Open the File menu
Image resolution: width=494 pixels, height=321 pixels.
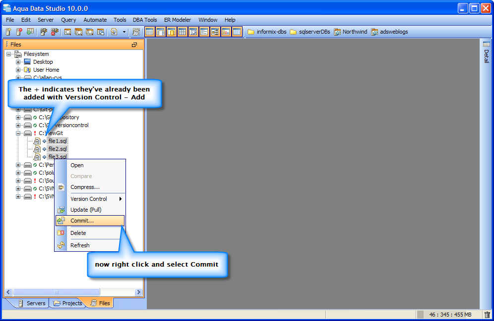coord(10,20)
